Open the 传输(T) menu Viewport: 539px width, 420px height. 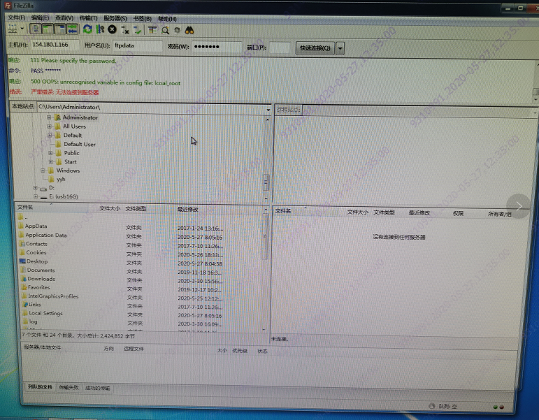(x=88, y=18)
